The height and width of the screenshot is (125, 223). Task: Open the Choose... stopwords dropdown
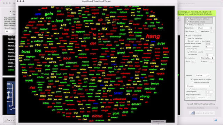[198, 86]
